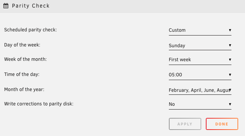Open the Scheduled parity check dropdown
The width and height of the screenshot is (245, 136).
tap(200, 30)
